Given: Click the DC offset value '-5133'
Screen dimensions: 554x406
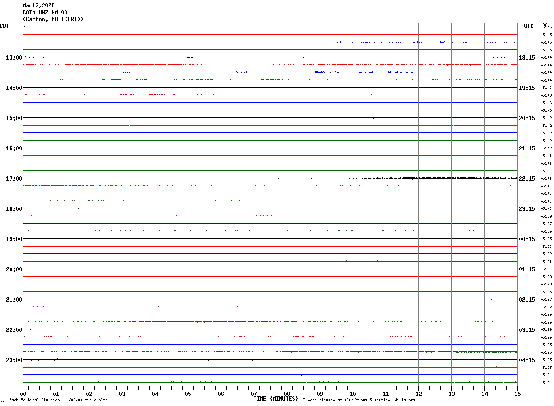Looking at the screenshot, I should click(x=546, y=247).
